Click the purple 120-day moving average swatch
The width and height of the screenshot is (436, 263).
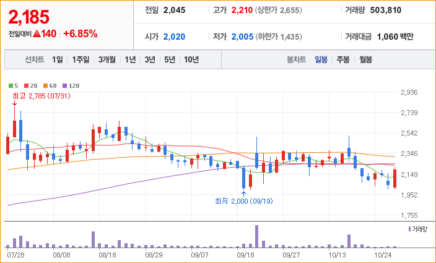pyautogui.click(x=65, y=86)
